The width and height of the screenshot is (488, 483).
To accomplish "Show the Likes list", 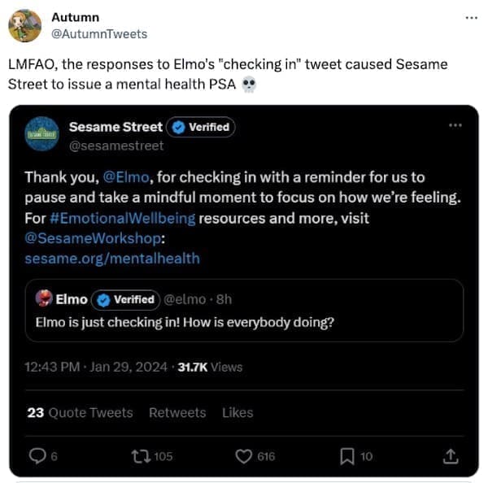I will tap(237, 412).
